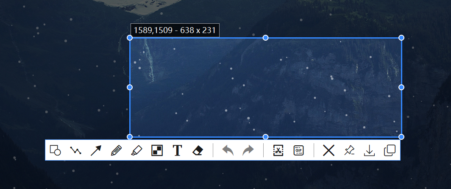
Task: Start the long scrolling screenshot capture
Action: pyautogui.click(x=278, y=150)
